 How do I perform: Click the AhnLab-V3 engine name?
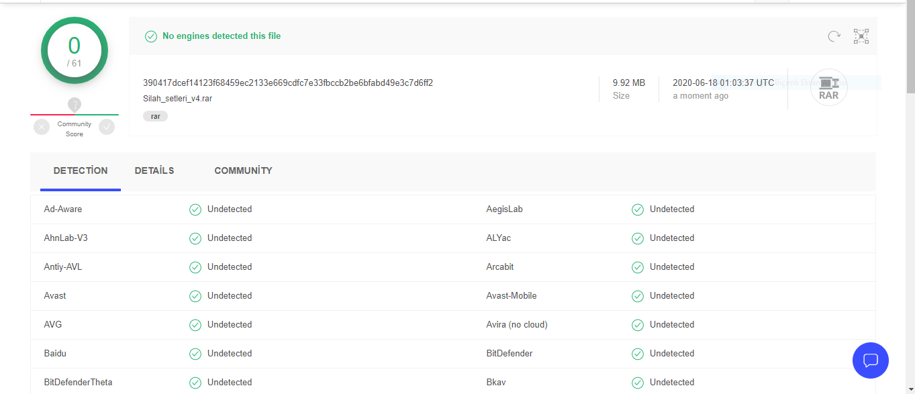point(66,238)
